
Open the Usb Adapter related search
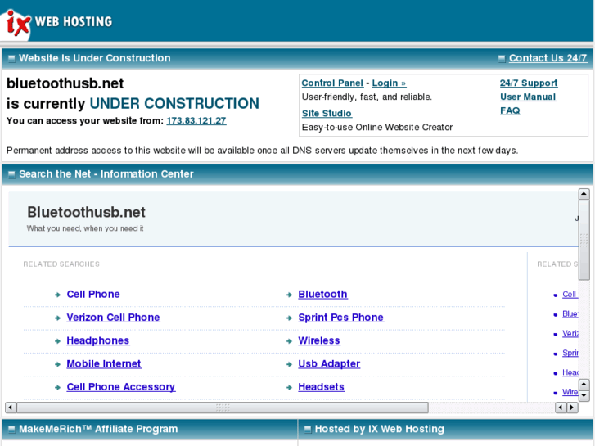point(329,363)
